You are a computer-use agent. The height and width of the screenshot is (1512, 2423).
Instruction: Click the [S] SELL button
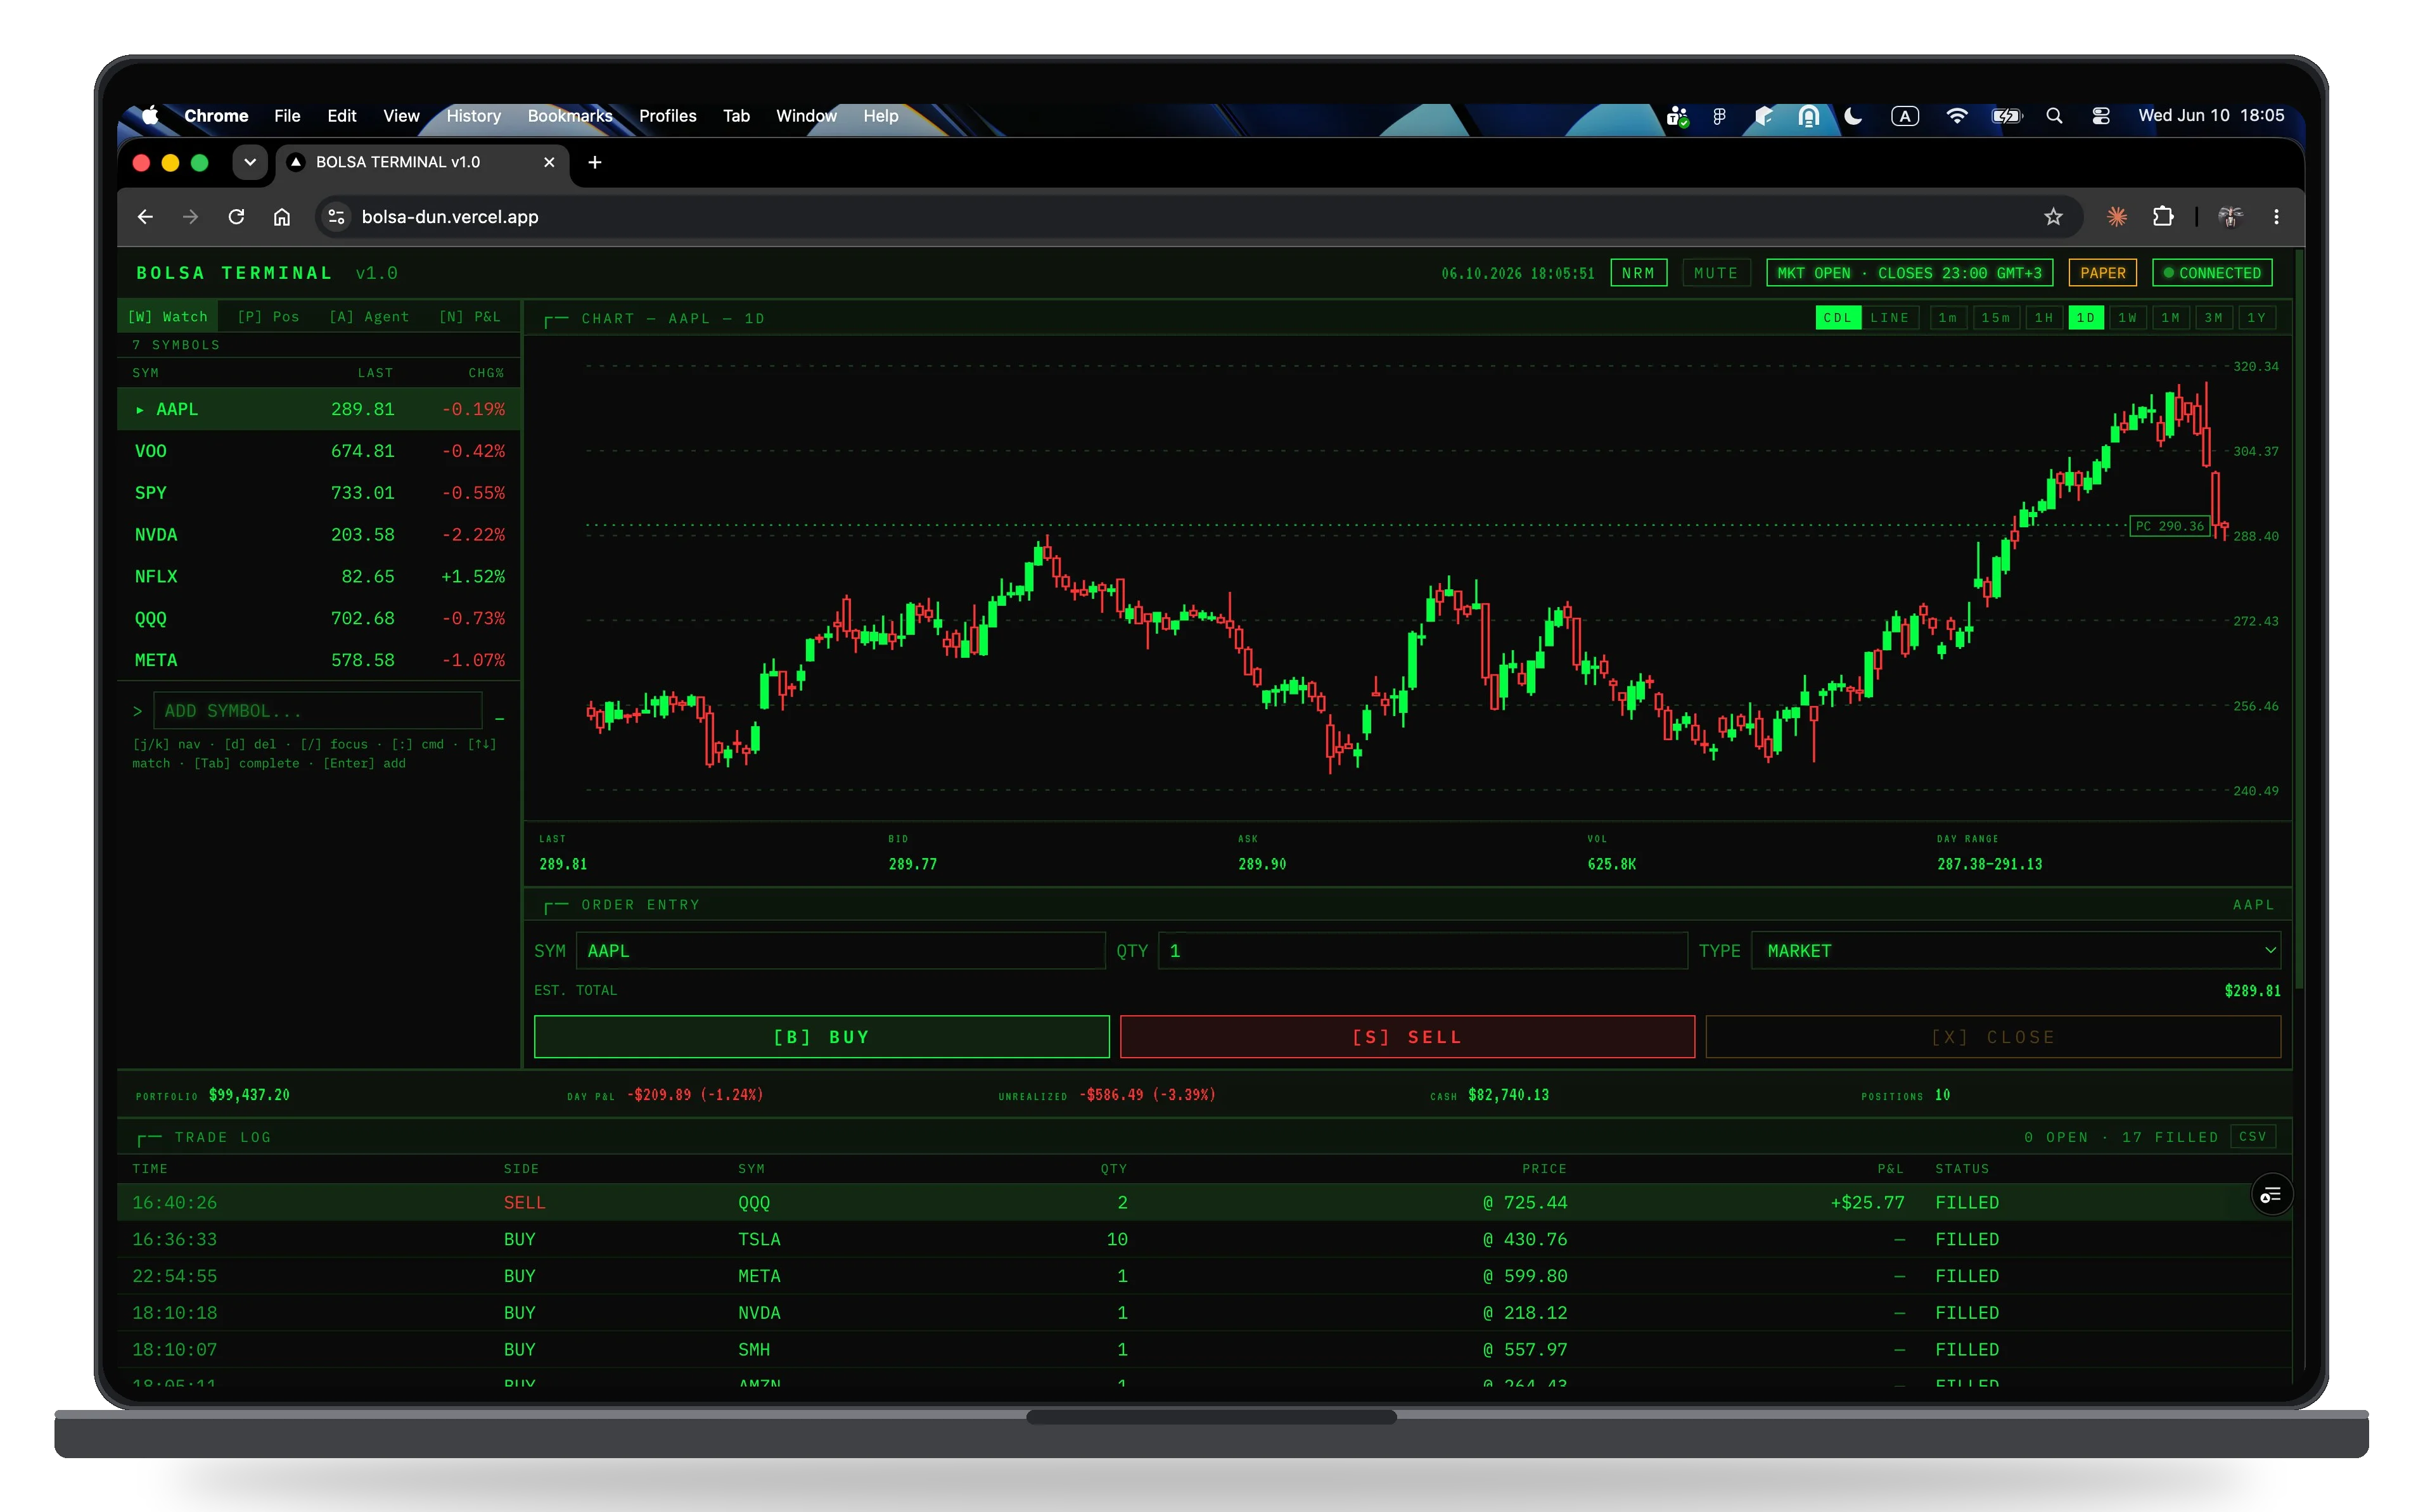[1407, 1037]
